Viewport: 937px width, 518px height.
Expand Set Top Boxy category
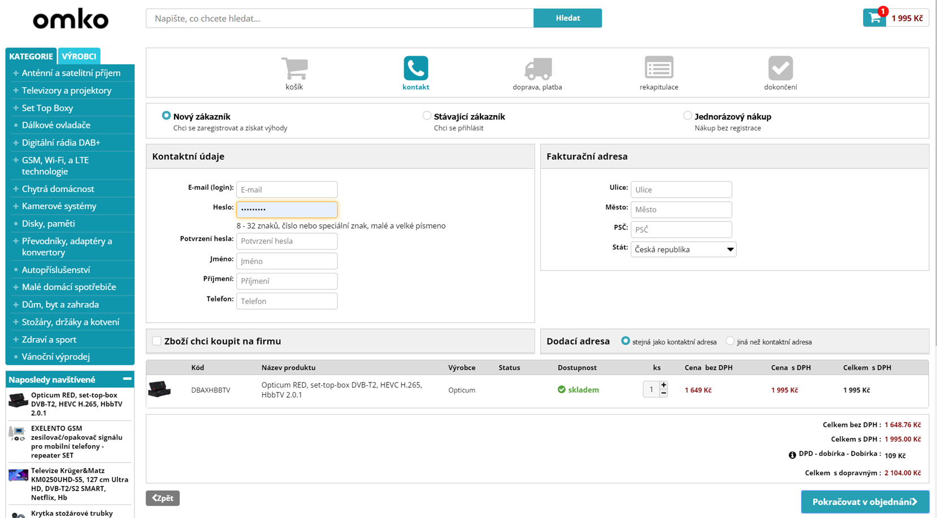coord(16,108)
